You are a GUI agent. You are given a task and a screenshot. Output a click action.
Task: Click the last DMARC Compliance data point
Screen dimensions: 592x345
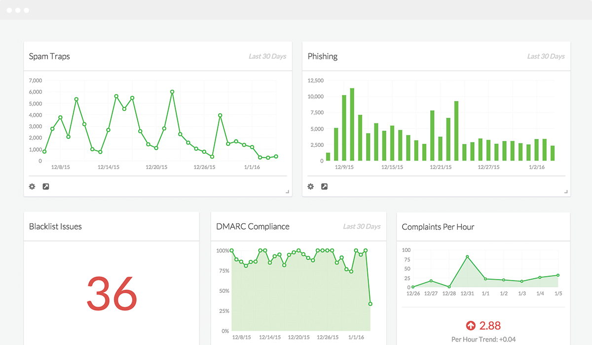tap(370, 304)
